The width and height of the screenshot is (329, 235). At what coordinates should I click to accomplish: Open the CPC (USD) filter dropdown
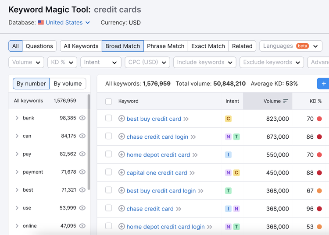click(x=147, y=62)
